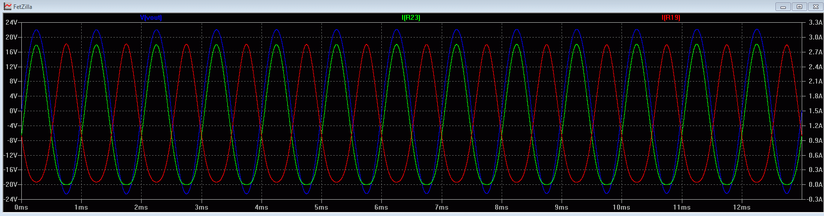824x216 pixels.
Task: Click the 0.0A right axis label
Action: pyautogui.click(x=815, y=185)
